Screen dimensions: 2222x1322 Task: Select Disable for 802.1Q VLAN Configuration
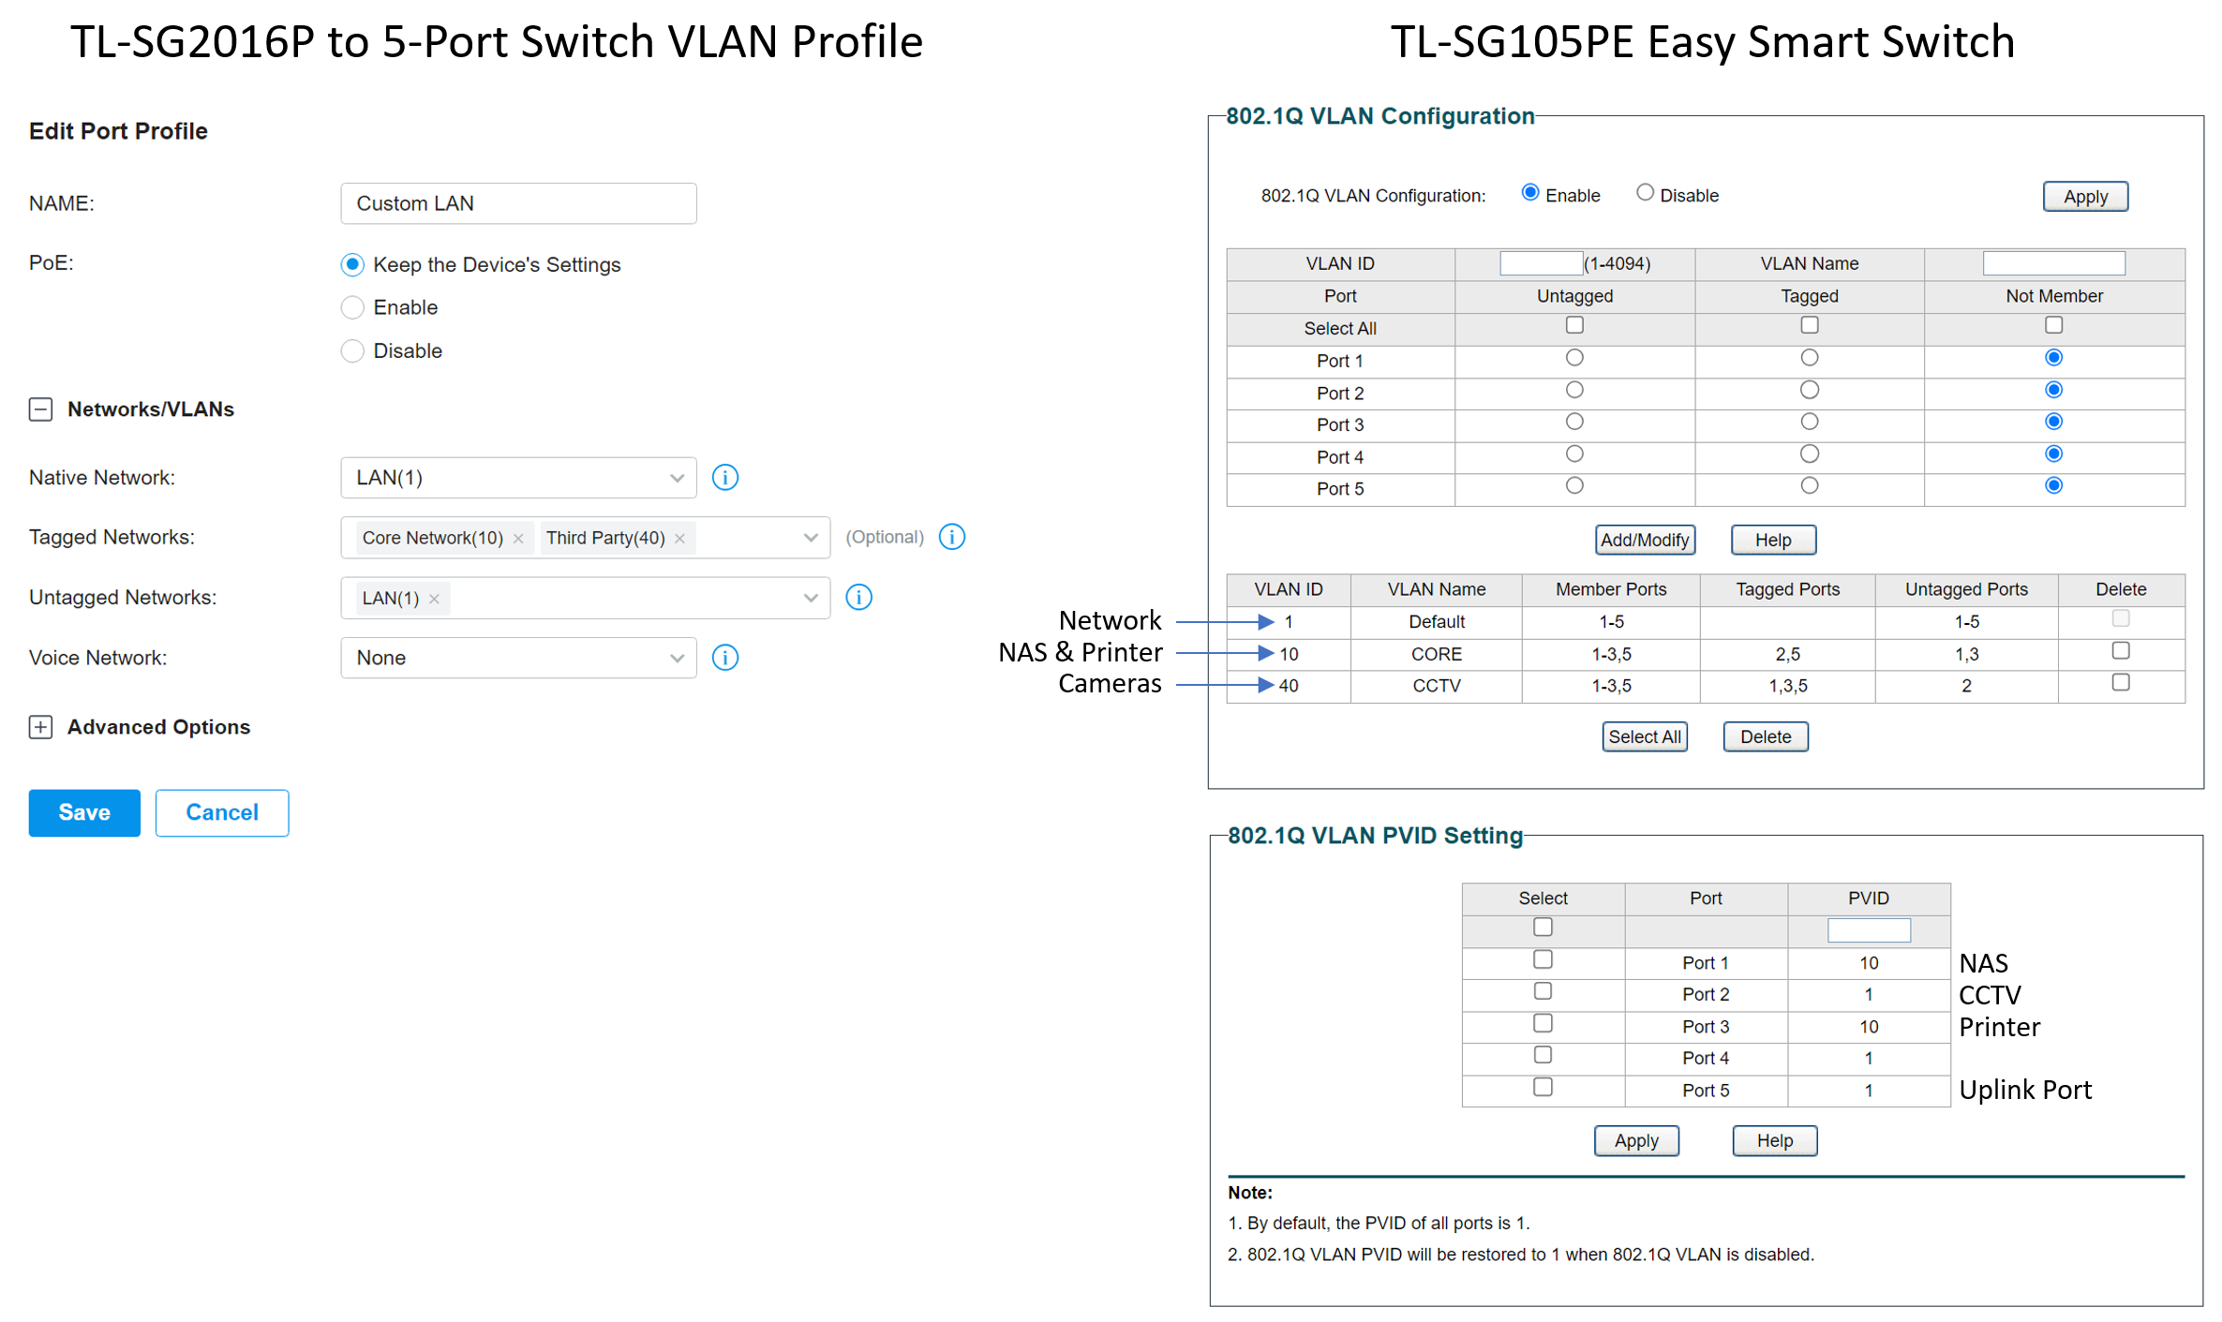coord(1644,193)
